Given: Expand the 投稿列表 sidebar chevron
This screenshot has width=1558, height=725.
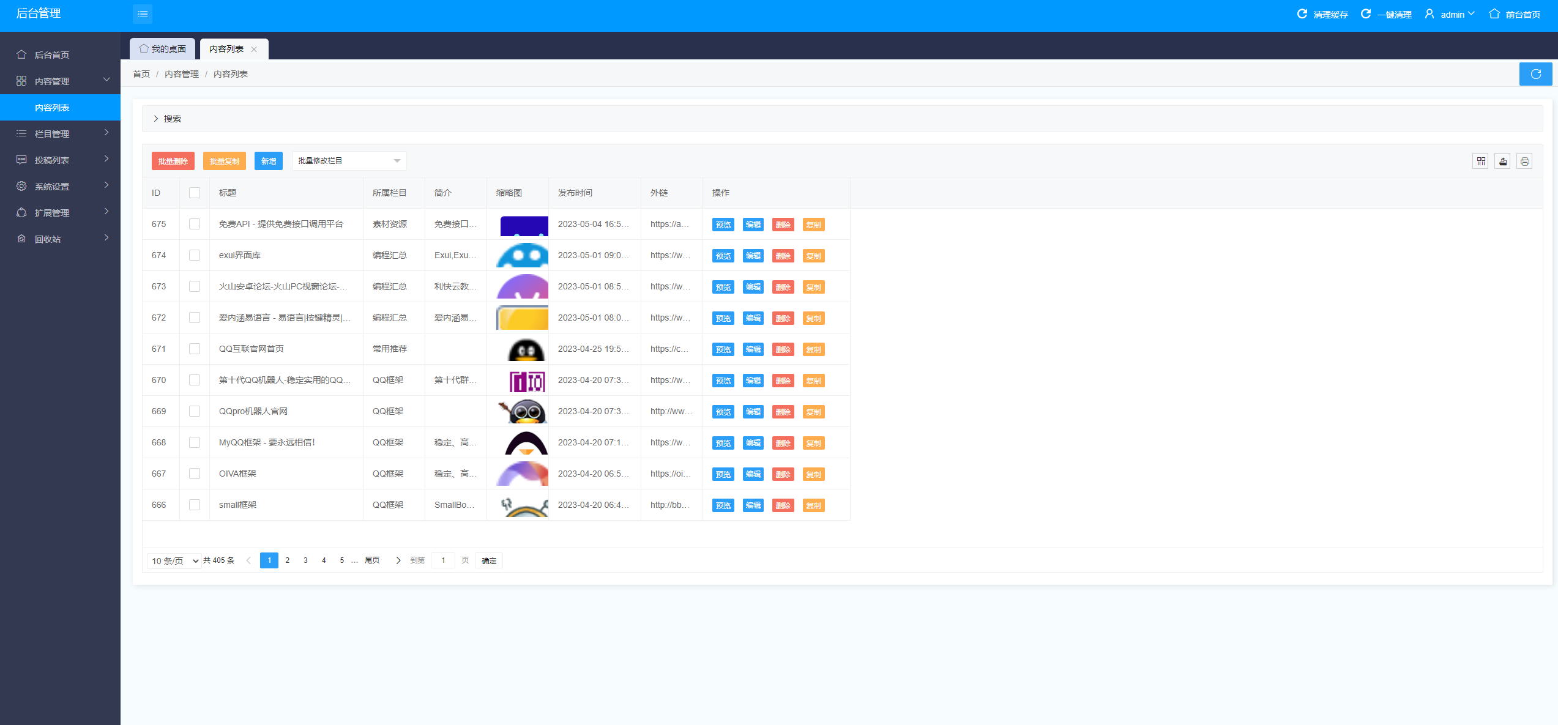Looking at the screenshot, I should [x=106, y=159].
